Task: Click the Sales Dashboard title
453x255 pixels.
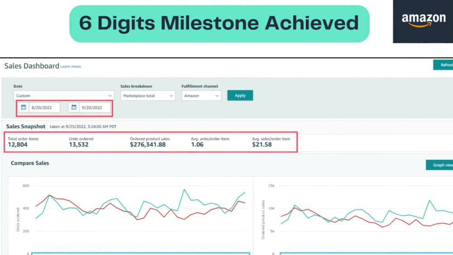Action: coord(32,66)
